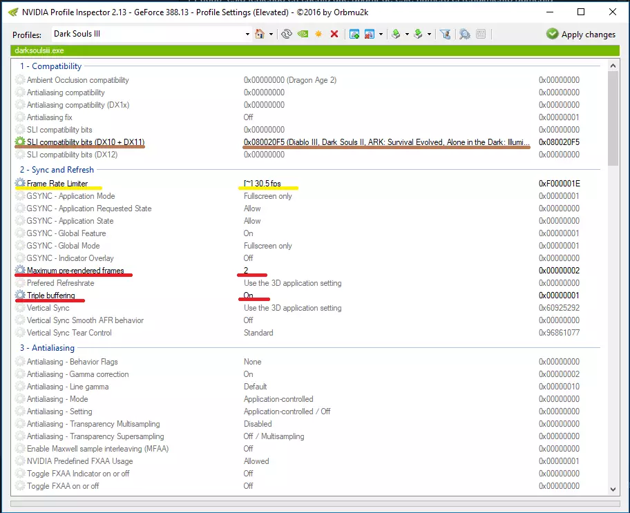This screenshot has height=513, width=630.
Task: Open the export profile dropdown arrow
Action: click(x=407, y=34)
